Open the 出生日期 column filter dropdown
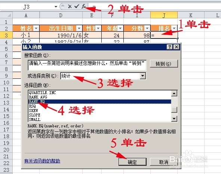The width and height of the screenshot is (221, 174). pyautogui.click(x=79, y=28)
